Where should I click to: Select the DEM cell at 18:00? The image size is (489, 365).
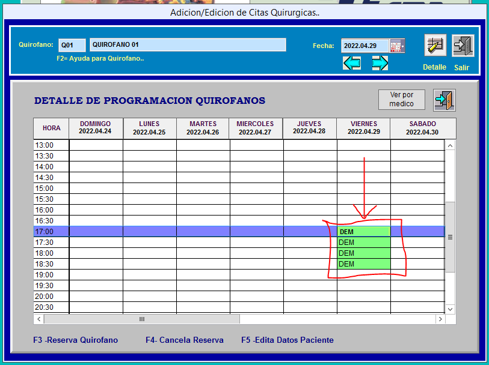(364, 253)
